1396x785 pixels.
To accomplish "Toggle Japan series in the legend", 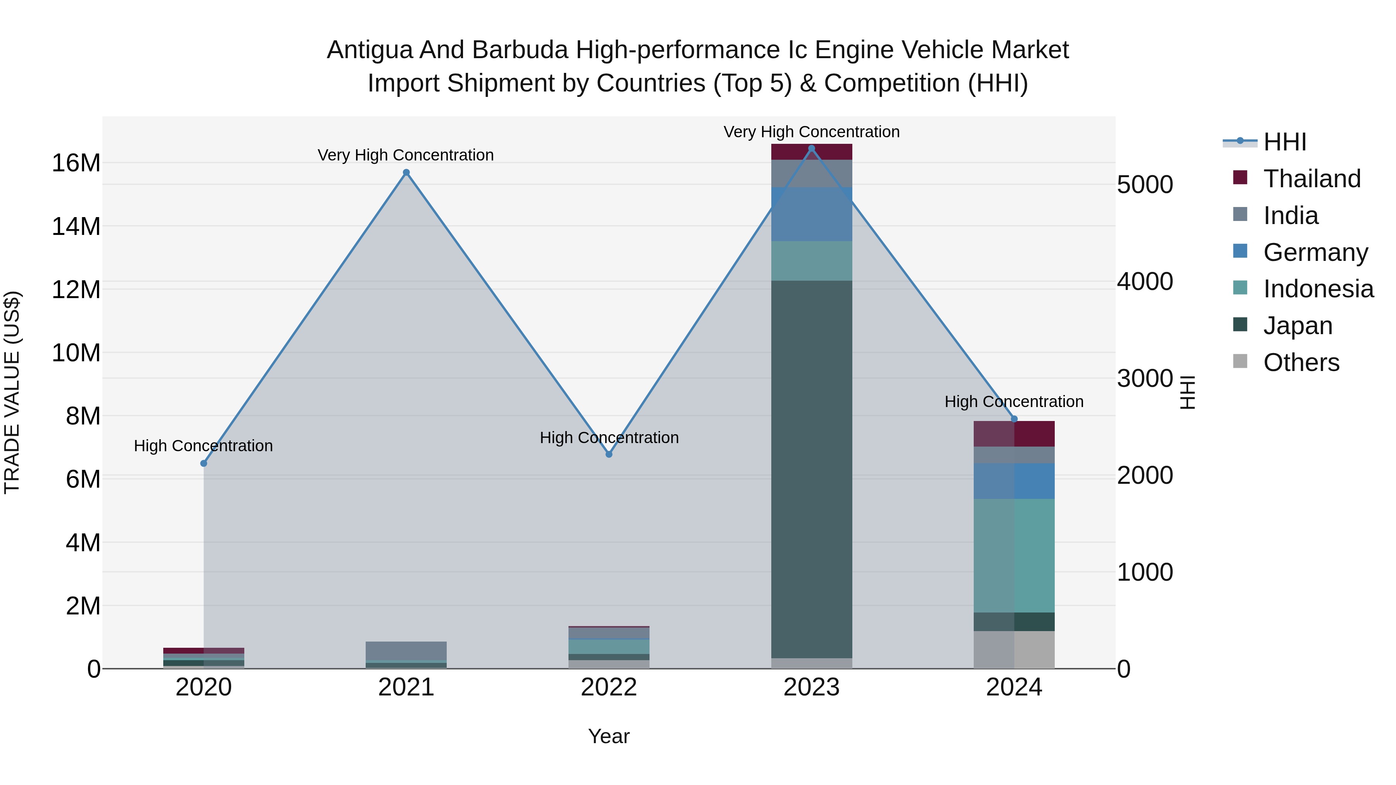I will point(1282,326).
